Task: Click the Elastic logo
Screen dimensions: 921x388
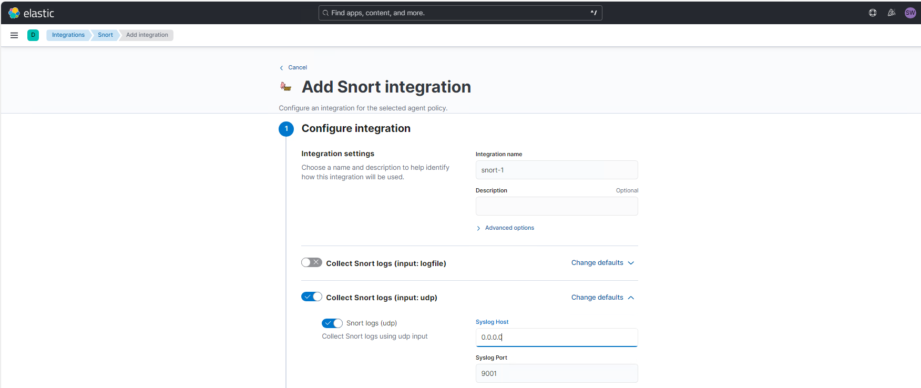Action: pyautogui.click(x=31, y=13)
